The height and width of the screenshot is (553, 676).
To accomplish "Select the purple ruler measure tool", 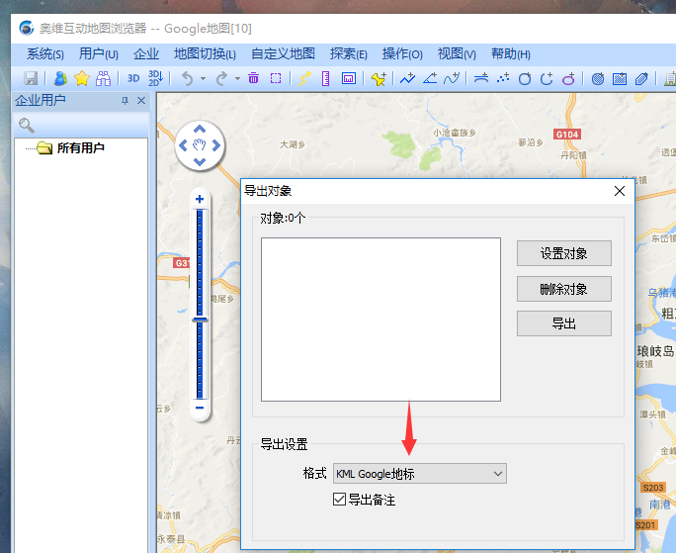I will click(326, 78).
